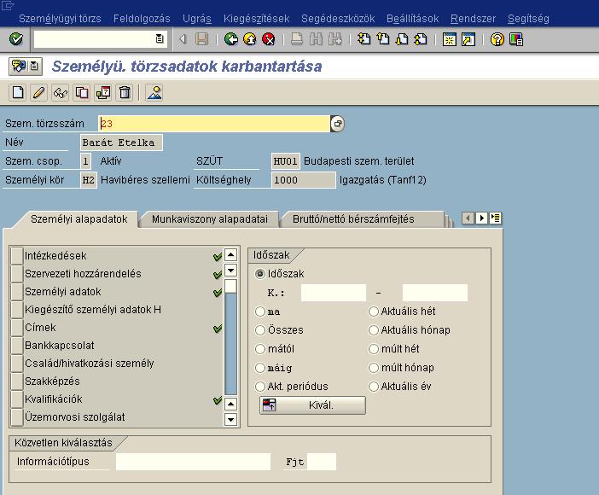Click the Find binoculars icon

316,39
